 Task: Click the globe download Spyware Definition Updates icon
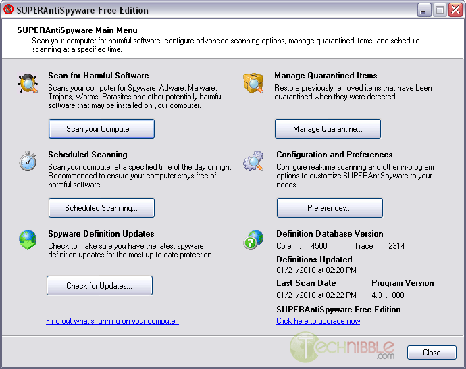[28, 240]
